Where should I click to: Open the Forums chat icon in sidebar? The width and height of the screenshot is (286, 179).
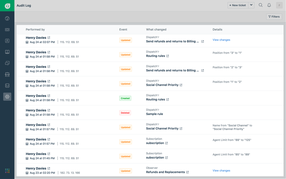tap(7, 63)
